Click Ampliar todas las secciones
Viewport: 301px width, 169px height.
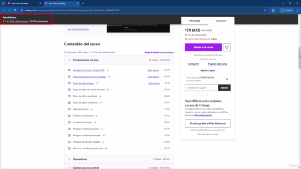(159, 53)
